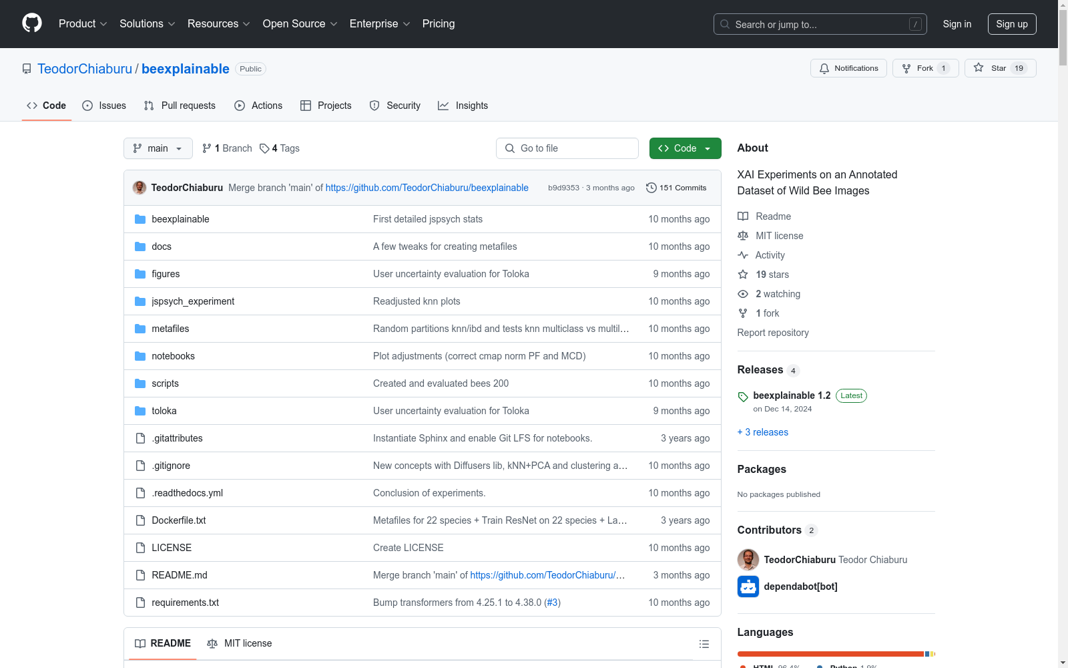This screenshot has width=1068, height=668.
Task: Click the figures folder icon
Action: tap(140, 274)
